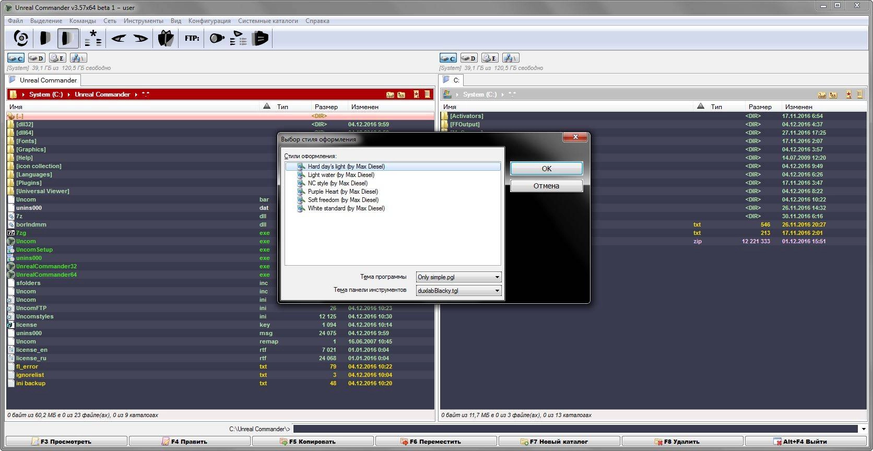Click history list icon in left path bar
The width and height of the screenshot is (873, 451).
click(x=427, y=94)
